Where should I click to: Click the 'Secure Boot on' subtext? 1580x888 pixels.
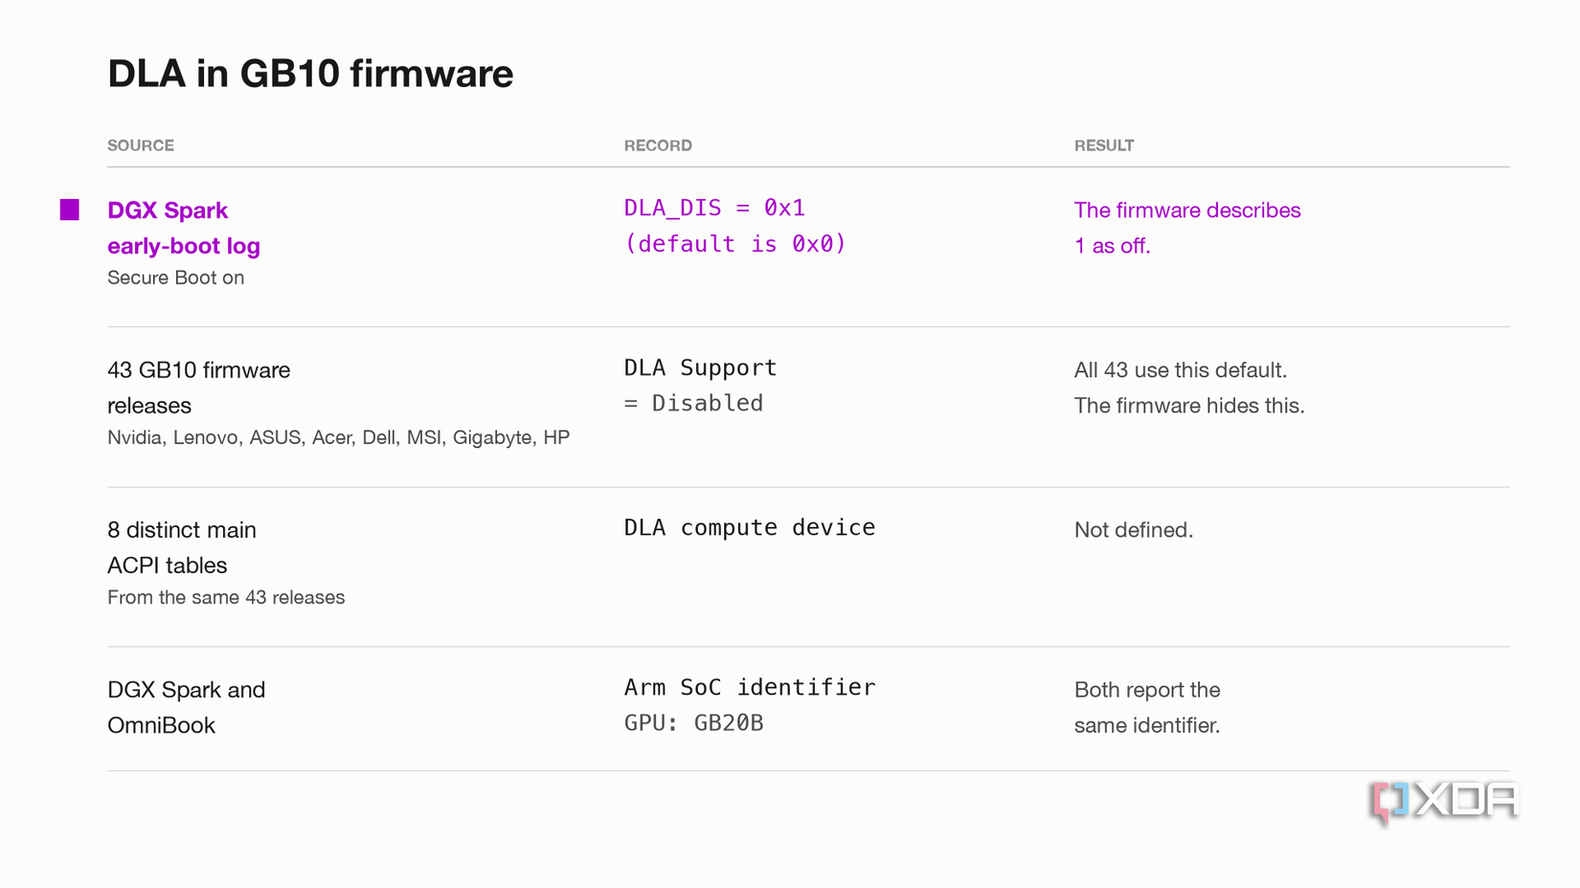[175, 277]
